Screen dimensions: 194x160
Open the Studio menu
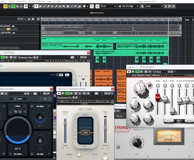(11, 1)
